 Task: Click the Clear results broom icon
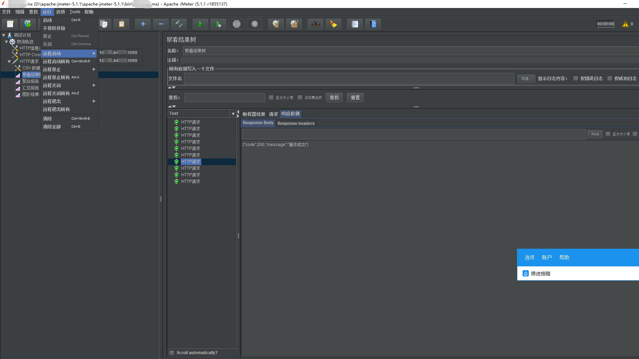pyautogui.click(x=276, y=24)
